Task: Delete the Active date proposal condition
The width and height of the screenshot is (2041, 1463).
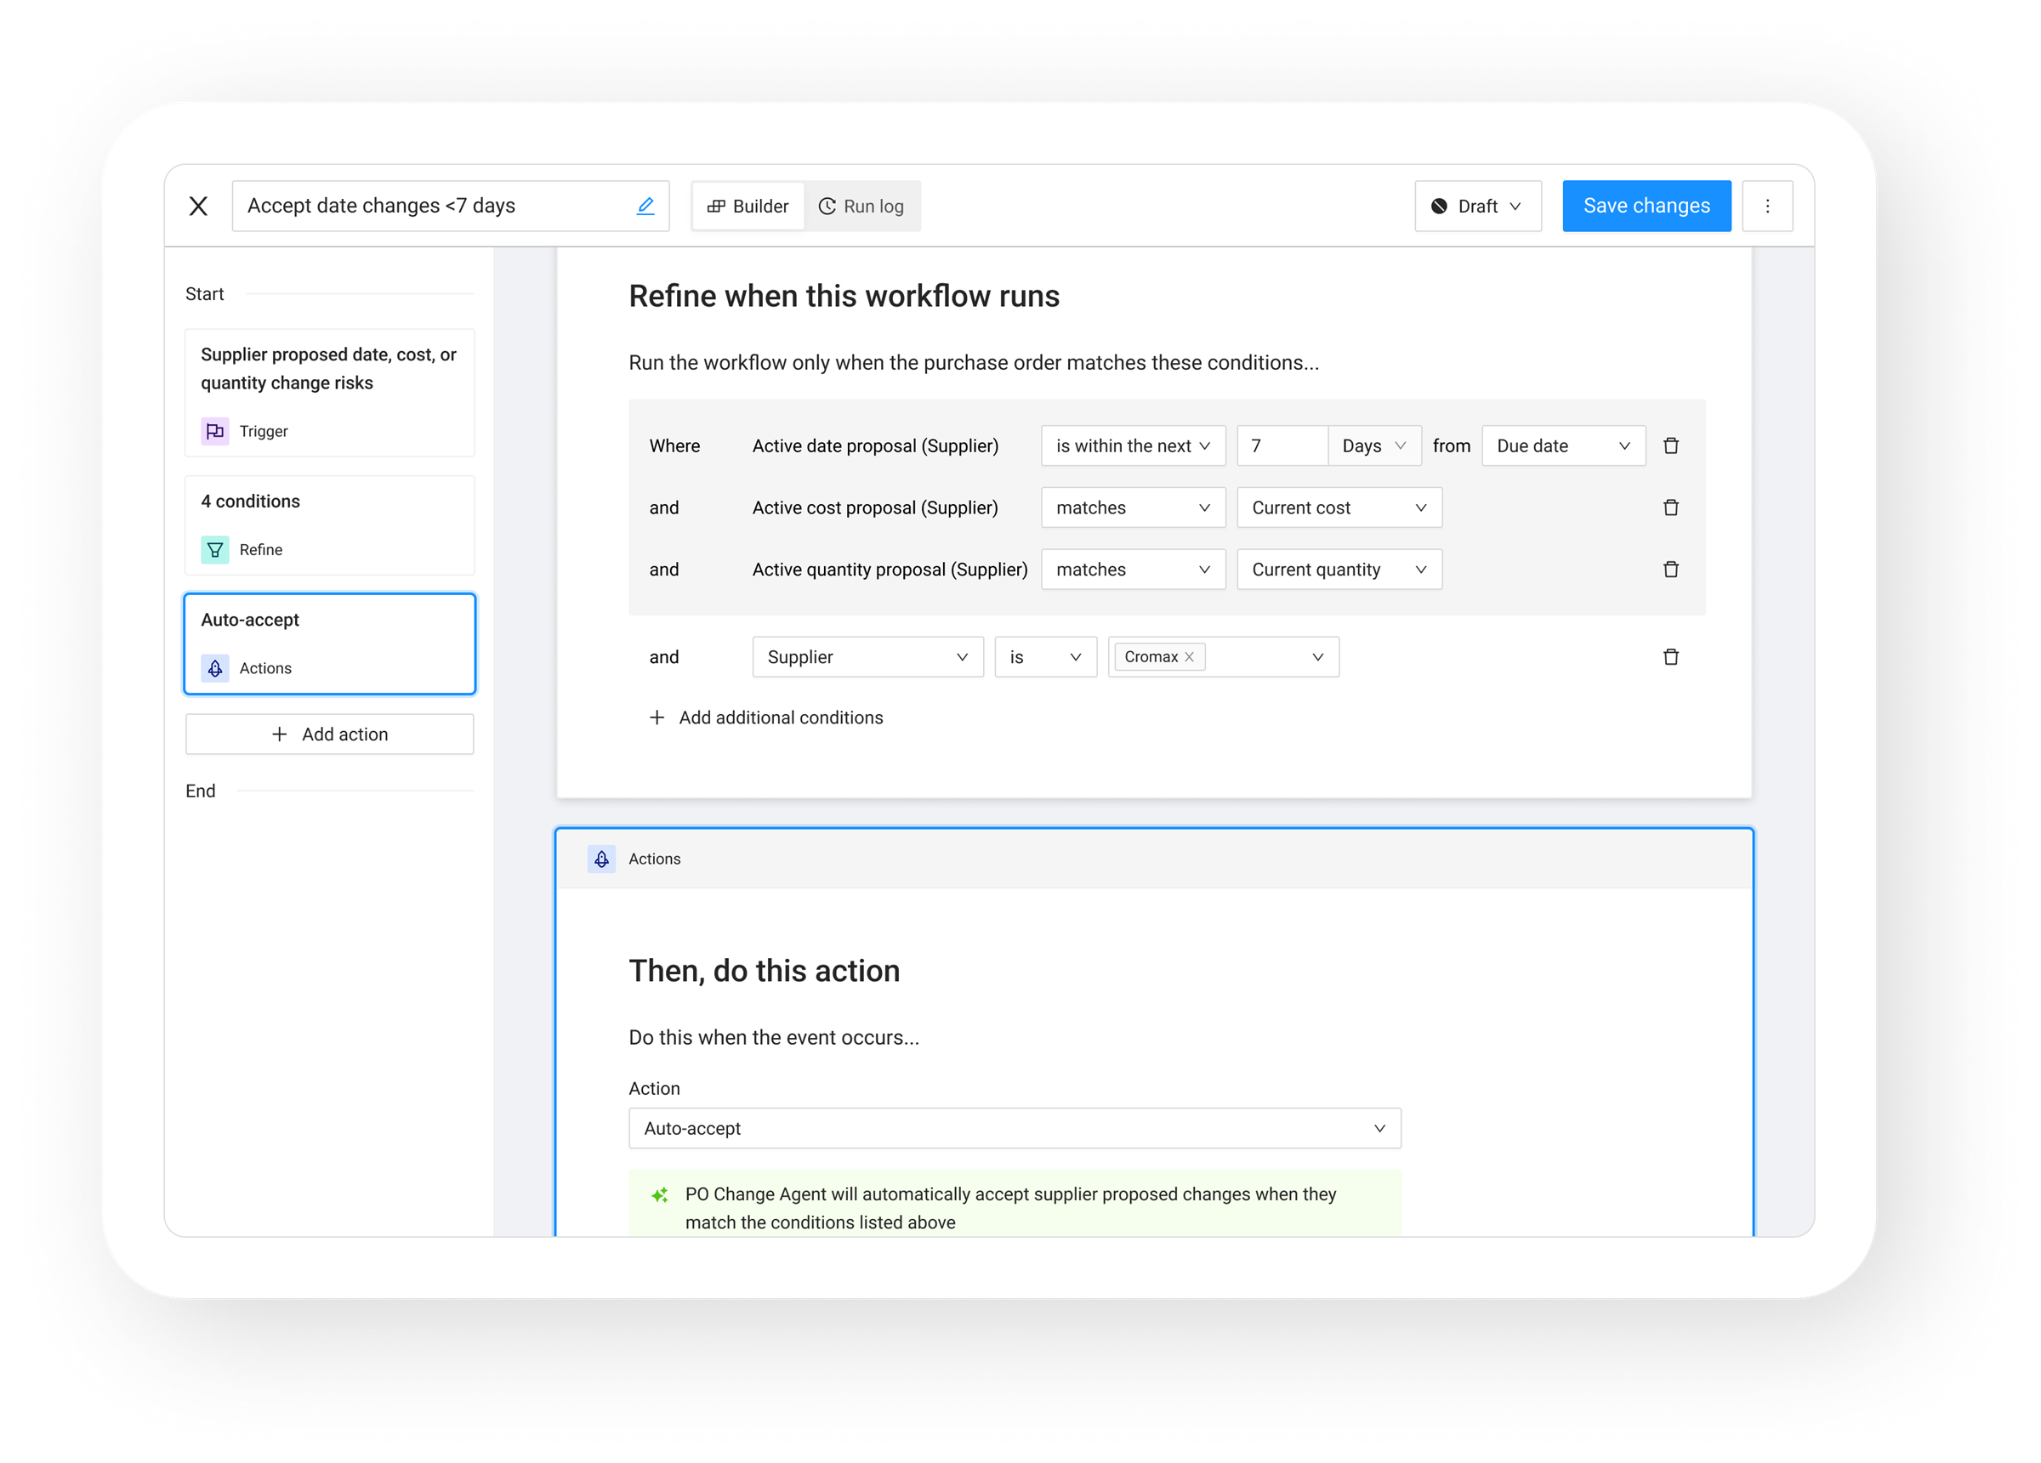Action: 1670,446
